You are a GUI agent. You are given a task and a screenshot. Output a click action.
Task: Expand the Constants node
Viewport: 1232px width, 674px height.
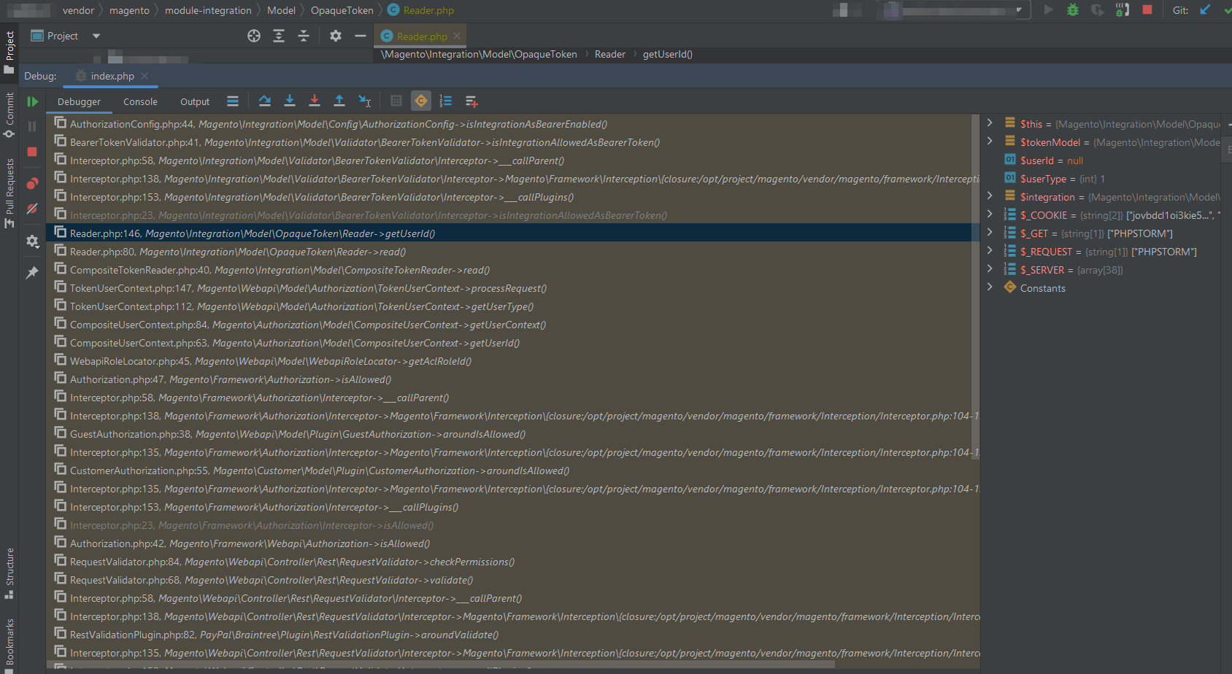[x=990, y=287]
